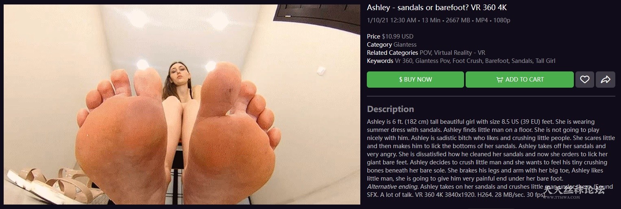This screenshot has height=209, width=621.
Task: Open the POV related category link
Action: click(x=425, y=53)
